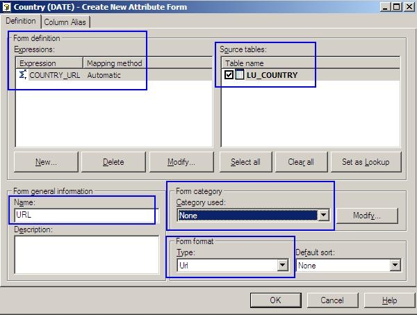The width and height of the screenshot is (417, 315).
Task: Click the application icon in the title bar
Action: click(7, 6)
